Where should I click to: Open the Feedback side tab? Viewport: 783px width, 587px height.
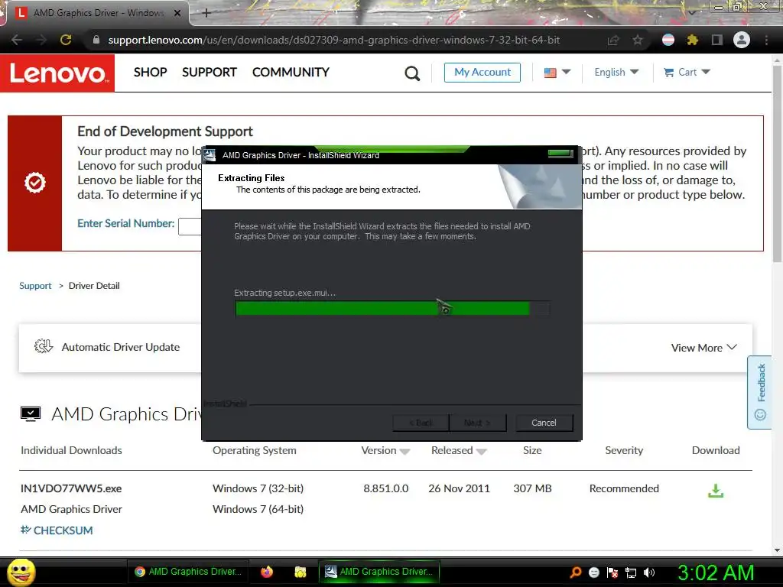tap(759, 392)
